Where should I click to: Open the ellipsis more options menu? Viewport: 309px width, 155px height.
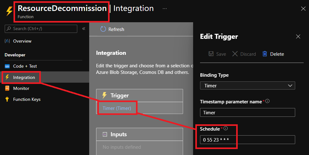[x=165, y=9]
